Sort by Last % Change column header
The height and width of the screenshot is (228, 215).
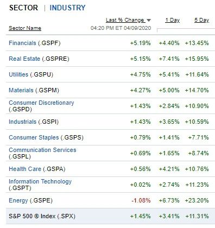125,20
